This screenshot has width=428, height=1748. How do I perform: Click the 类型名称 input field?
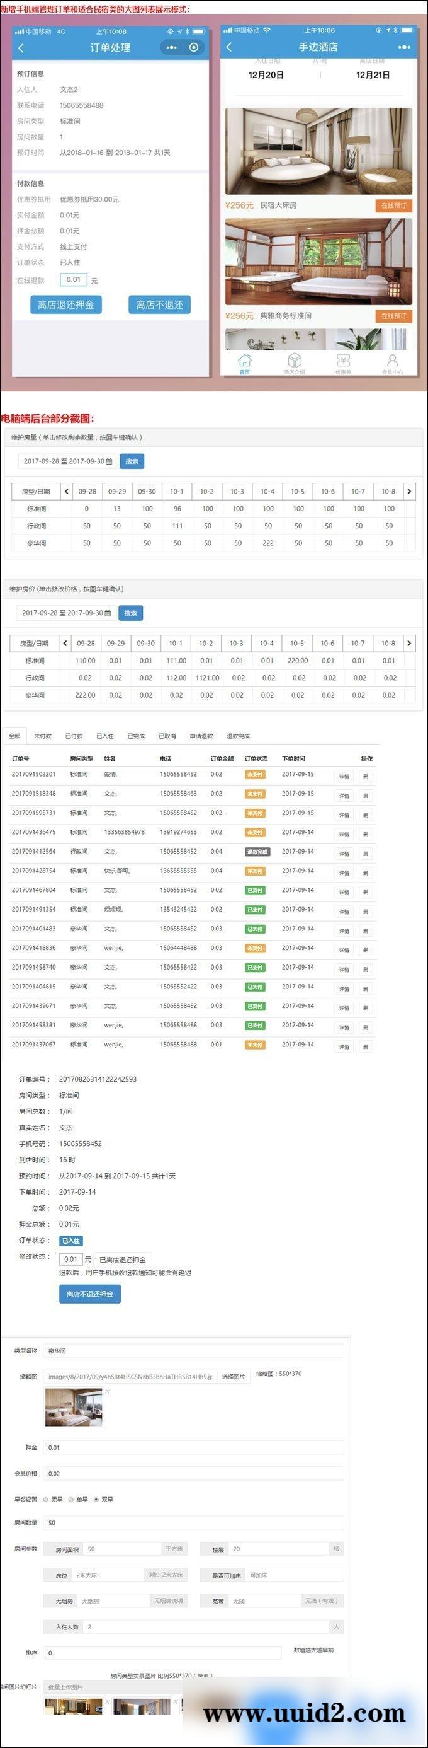click(194, 1350)
